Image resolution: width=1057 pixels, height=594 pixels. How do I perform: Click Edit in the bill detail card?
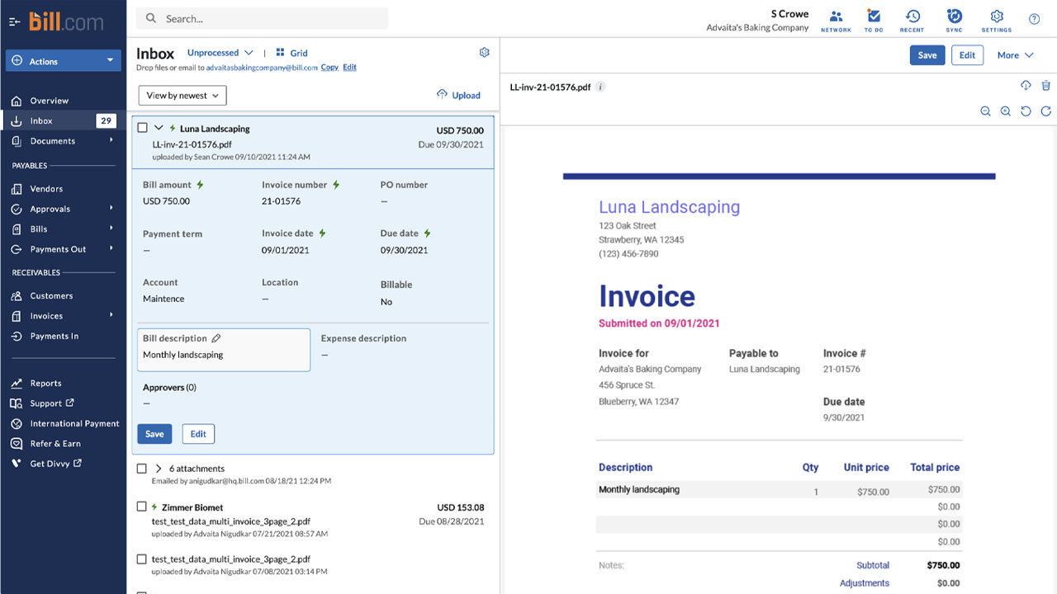(x=198, y=434)
